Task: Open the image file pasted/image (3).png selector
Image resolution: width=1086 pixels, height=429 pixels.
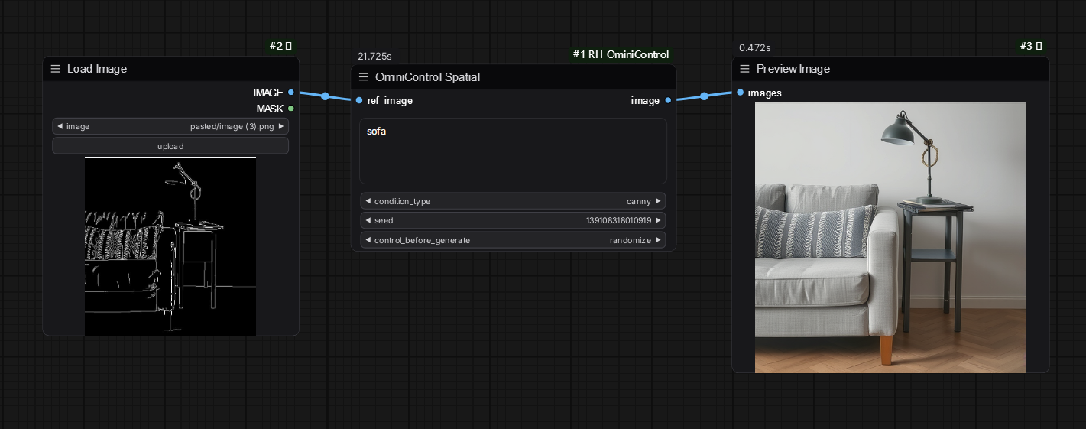Action: point(170,126)
